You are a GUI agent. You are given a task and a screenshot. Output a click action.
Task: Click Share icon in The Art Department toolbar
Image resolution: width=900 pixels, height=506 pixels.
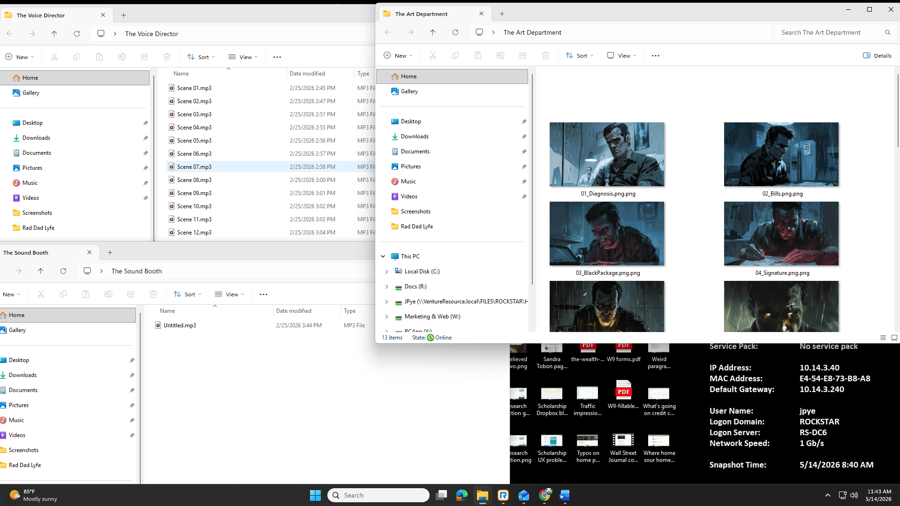pyautogui.click(x=522, y=55)
